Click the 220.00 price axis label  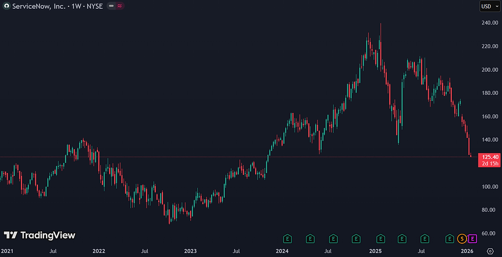pyautogui.click(x=490, y=46)
